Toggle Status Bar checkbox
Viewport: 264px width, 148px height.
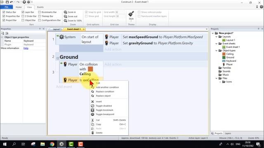tap(4, 12)
